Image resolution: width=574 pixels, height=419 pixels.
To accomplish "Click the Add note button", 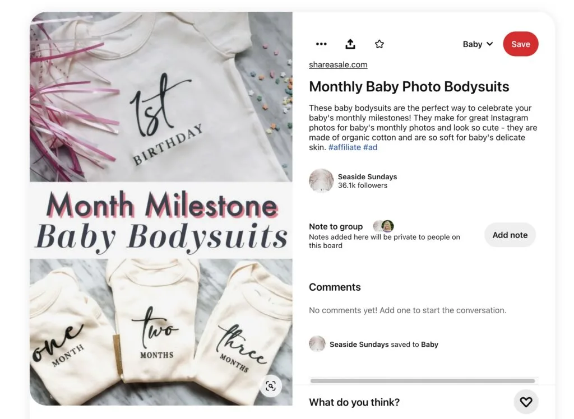I will (x=510, y=235).
